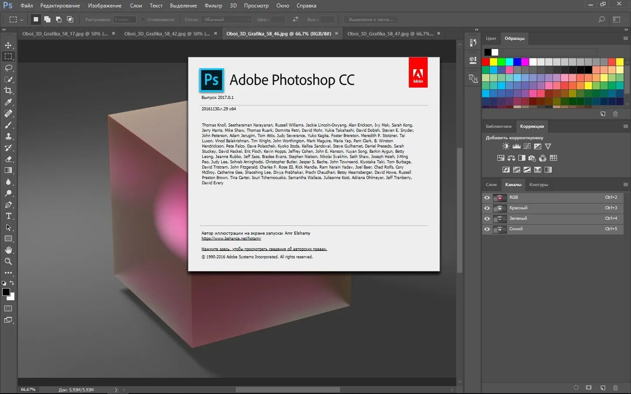Open the History panel icon

coord(473,42)
